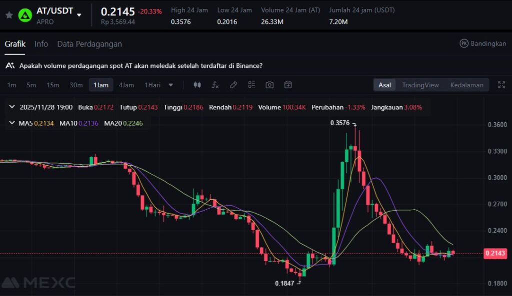Image resolution: width=512 pixels, height=296 pixels.
Task: Take a chart snapshot with camera icon
Action: click(269, 85)
